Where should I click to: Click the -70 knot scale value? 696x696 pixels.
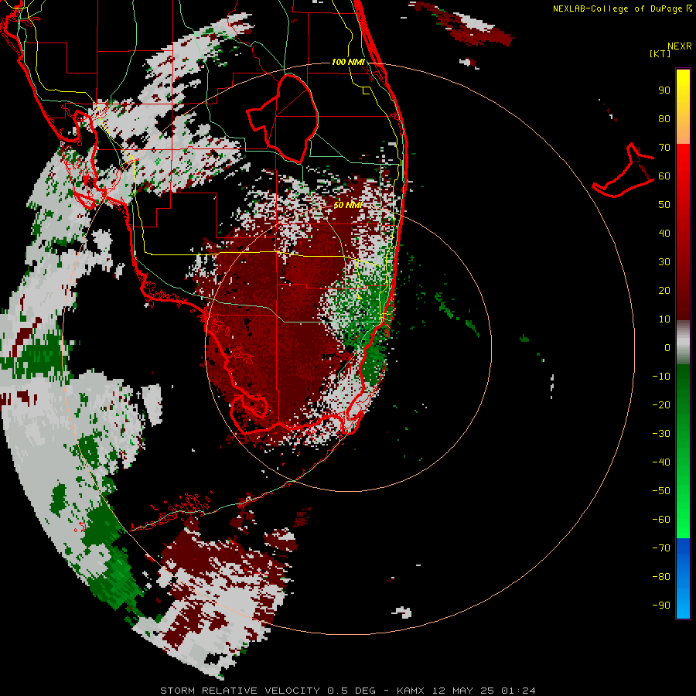click(x=661, y=548)
